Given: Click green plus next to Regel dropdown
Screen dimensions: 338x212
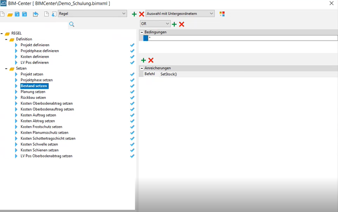Looking at the screenshot, I should coord(134,14).
